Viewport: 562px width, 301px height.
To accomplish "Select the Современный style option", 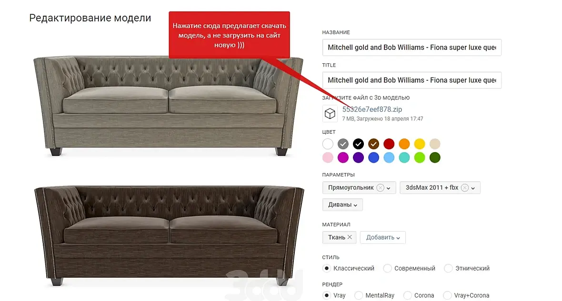I will (x=388, y=268).
